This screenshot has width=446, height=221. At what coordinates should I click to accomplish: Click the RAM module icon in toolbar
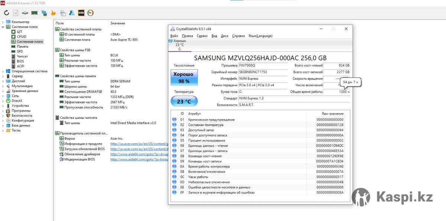pos(34,13)
